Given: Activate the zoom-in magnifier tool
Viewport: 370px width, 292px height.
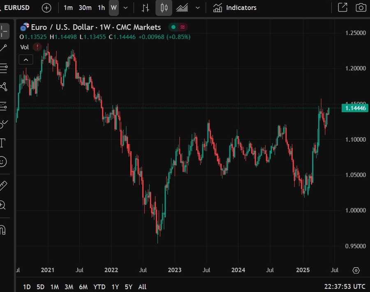Looking at the screenshot, I should 4,204.
